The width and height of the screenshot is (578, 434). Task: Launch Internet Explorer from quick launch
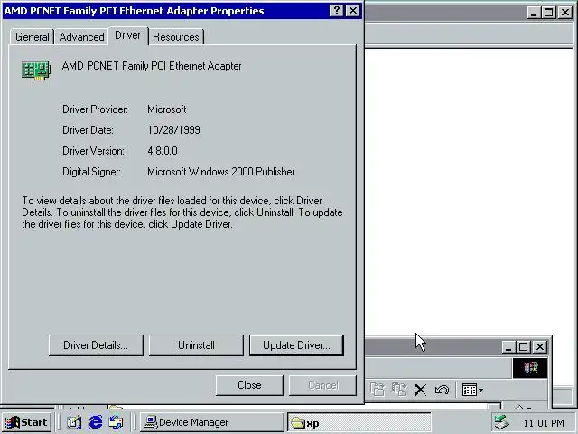95,422
